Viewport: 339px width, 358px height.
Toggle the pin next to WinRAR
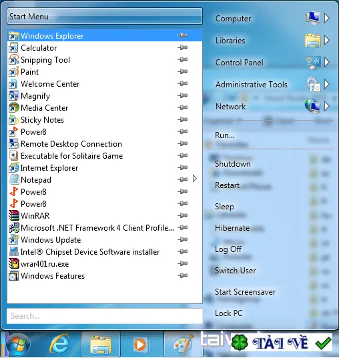point(182,215)
